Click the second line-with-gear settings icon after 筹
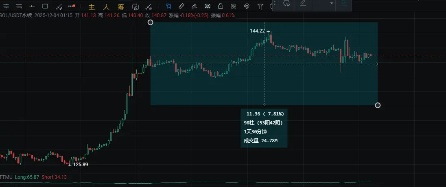The height and width of the screenshot is (187, 446). click(149, 7)
